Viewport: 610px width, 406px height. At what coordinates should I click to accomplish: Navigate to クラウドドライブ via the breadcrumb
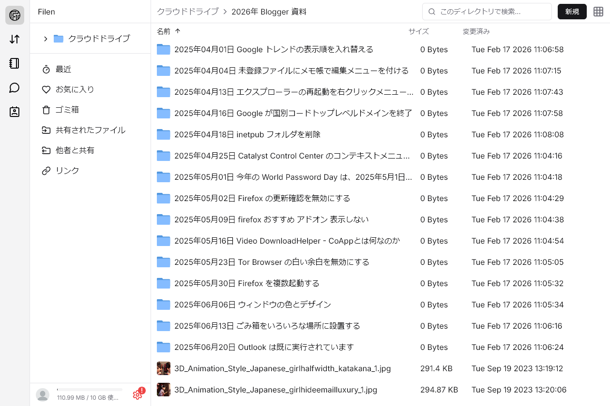point(187,12)
